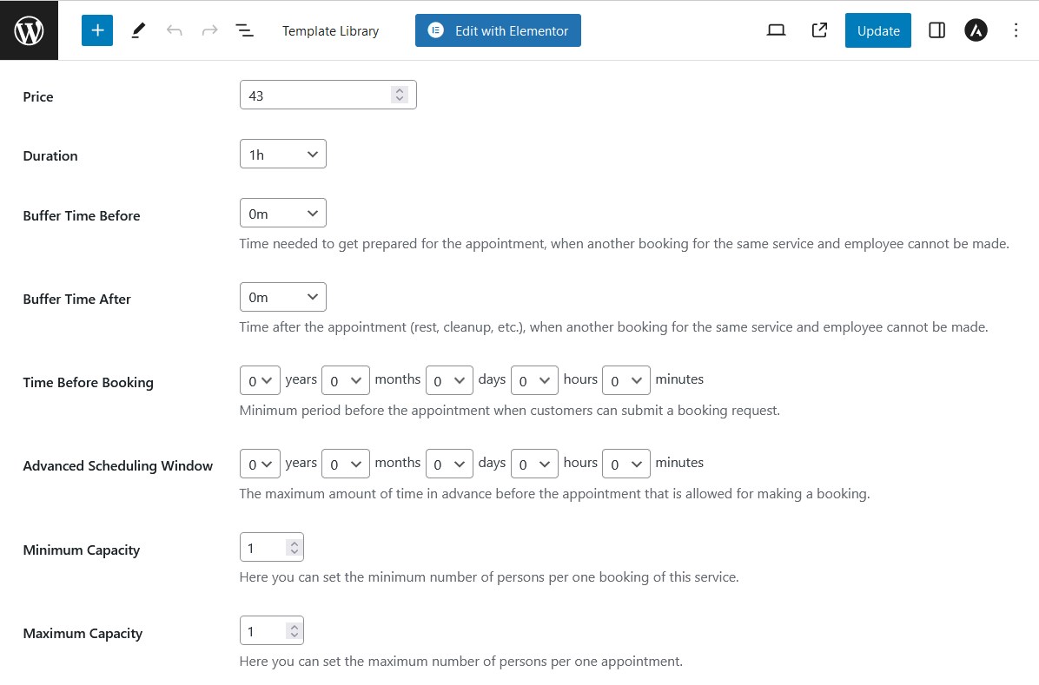Click the Template Library button
The image size is (1039, 685).
tap(331, 31)
